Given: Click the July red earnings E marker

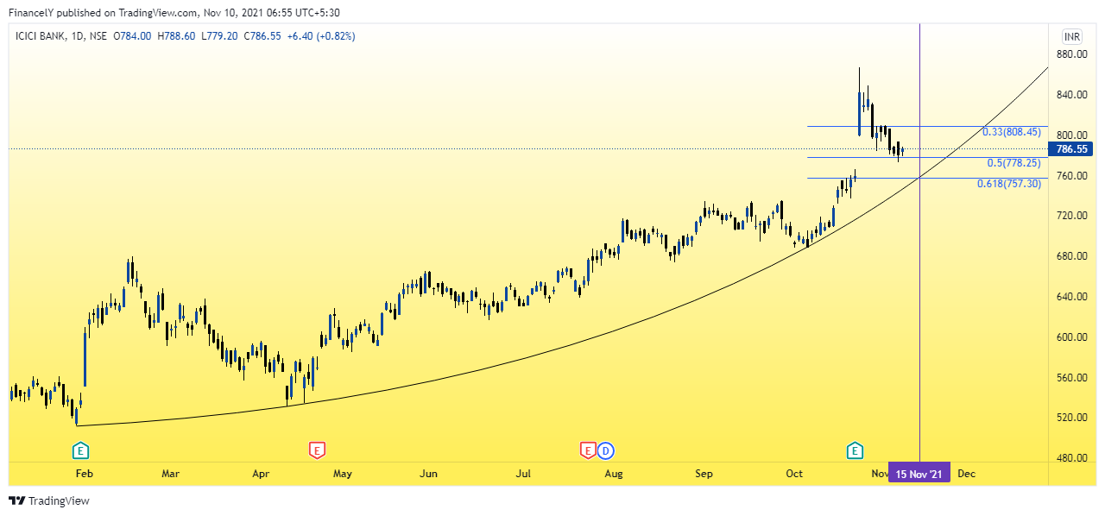Looking at the screenshot, I should point(588,450).
